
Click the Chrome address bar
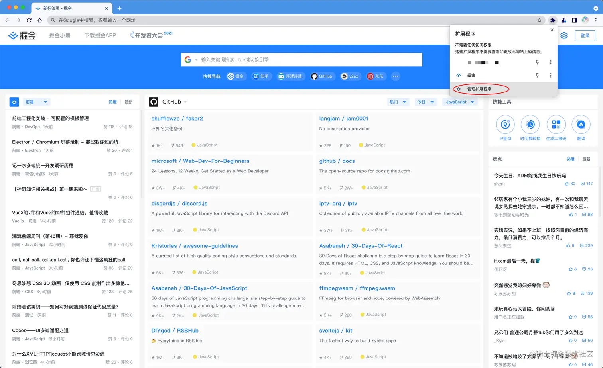295,20
